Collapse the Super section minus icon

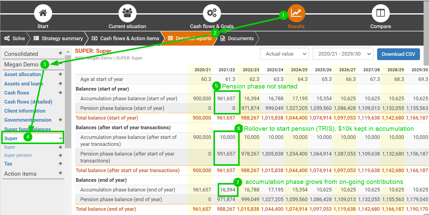click(61, 138)
